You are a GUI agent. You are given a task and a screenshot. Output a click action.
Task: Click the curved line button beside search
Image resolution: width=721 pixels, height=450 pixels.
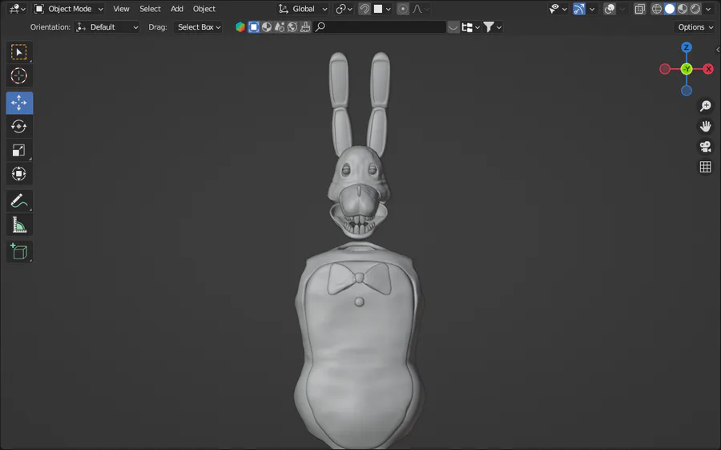click(453, 27)
